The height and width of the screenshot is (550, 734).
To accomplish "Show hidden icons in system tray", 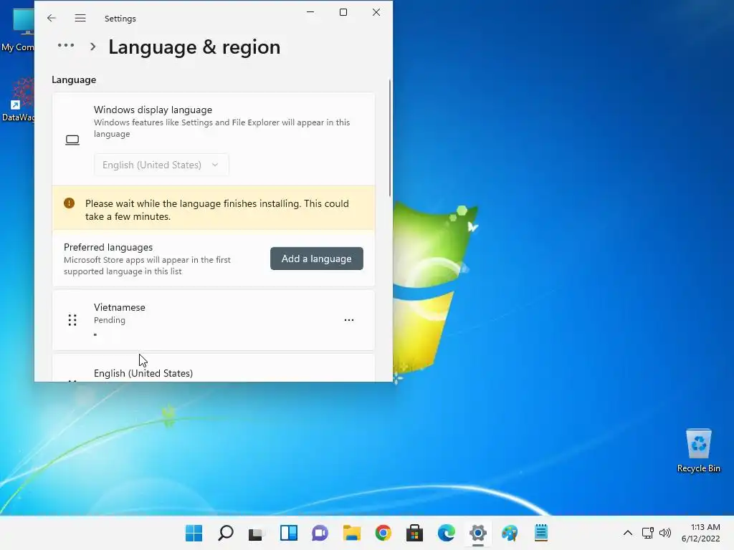I will 628,533.
